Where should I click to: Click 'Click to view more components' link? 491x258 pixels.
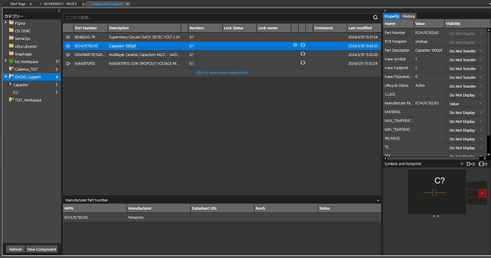point(222,72)
